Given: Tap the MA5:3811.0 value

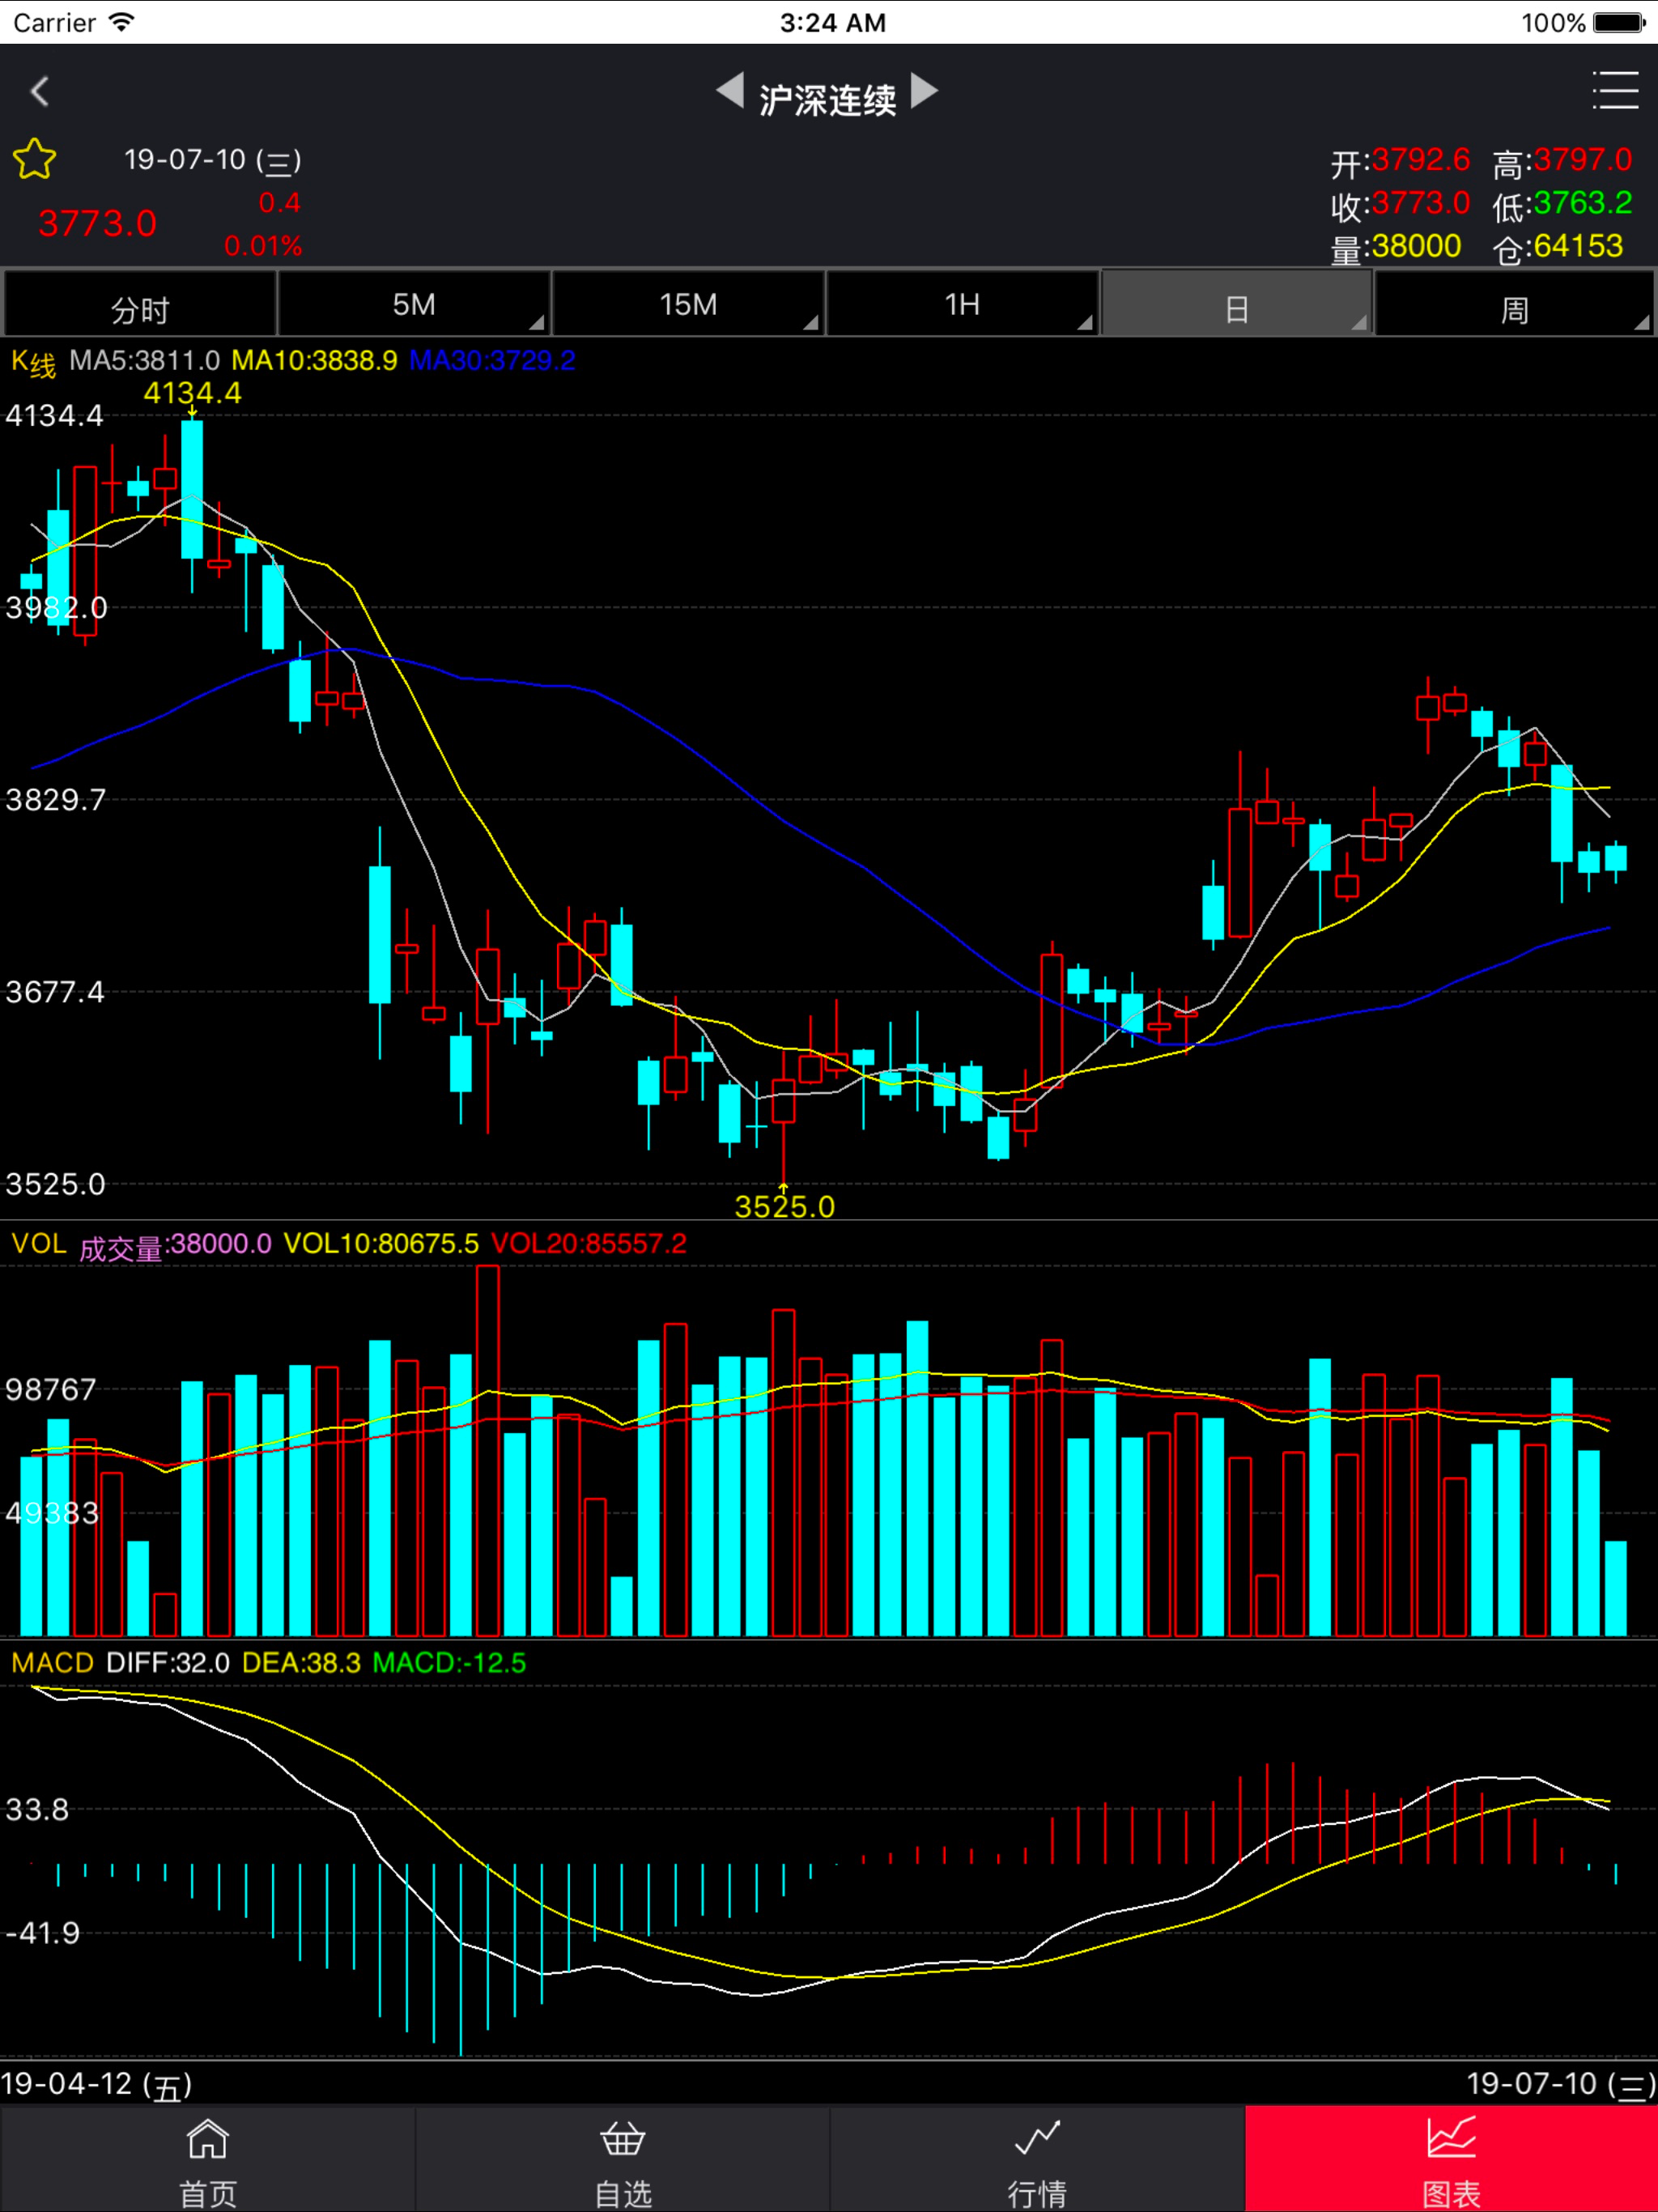Looking at the screenshot, I should tap(144, 360).
